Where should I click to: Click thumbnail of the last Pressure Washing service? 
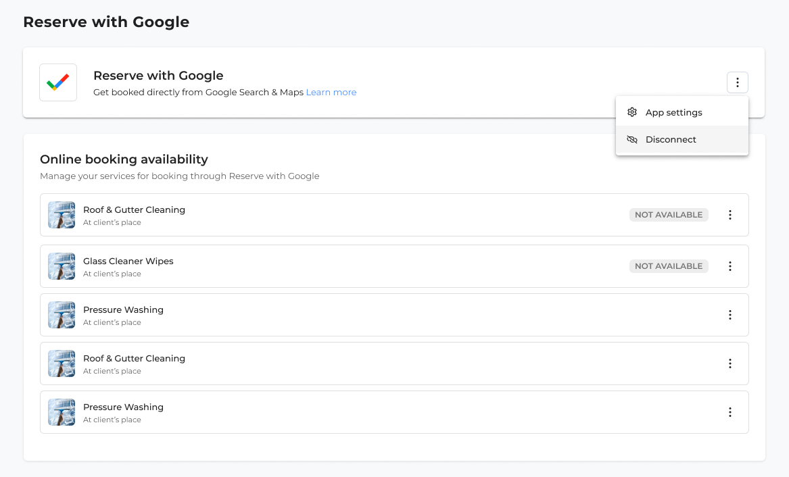[62, 412]
